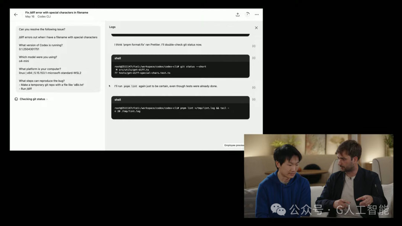This screenshot has width=402, height=226.
Task: Click the circular timer indicator in the header
Action: (247, 14)
